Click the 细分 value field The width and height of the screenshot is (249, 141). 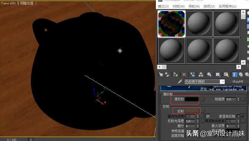tap(190, 126)
